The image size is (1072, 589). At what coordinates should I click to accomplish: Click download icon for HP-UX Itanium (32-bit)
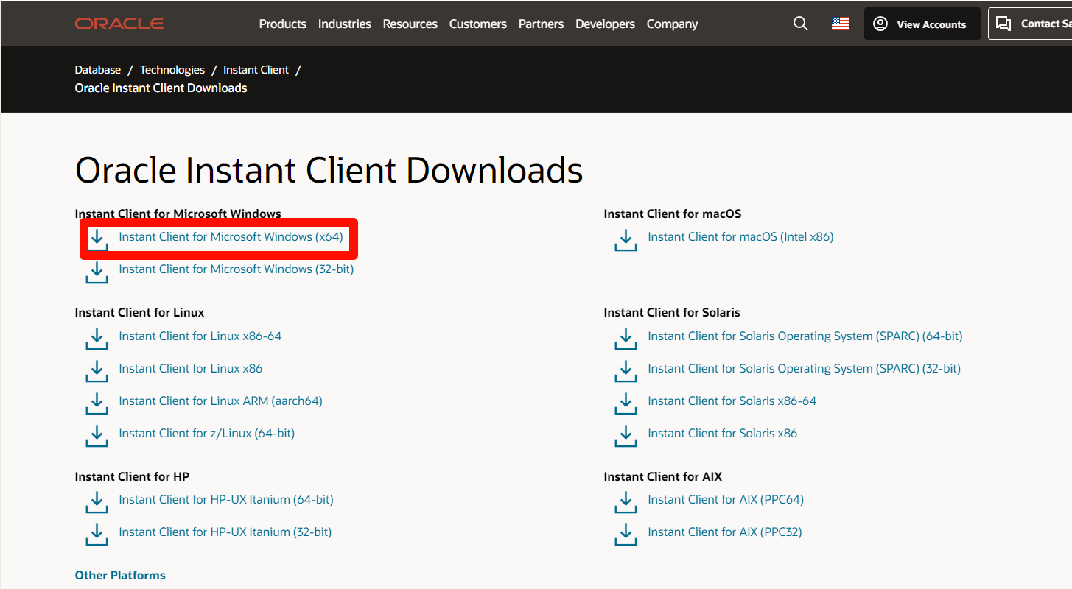[97, 534]
